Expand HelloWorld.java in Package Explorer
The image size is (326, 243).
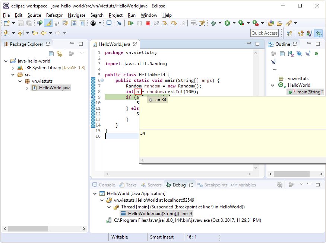pos(27,88)
